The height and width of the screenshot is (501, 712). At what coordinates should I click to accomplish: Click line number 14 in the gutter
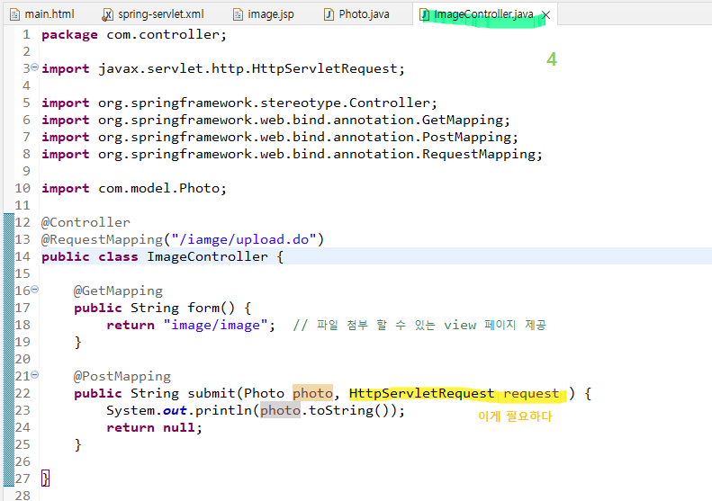pyautogui.click(x=23, y=257)
